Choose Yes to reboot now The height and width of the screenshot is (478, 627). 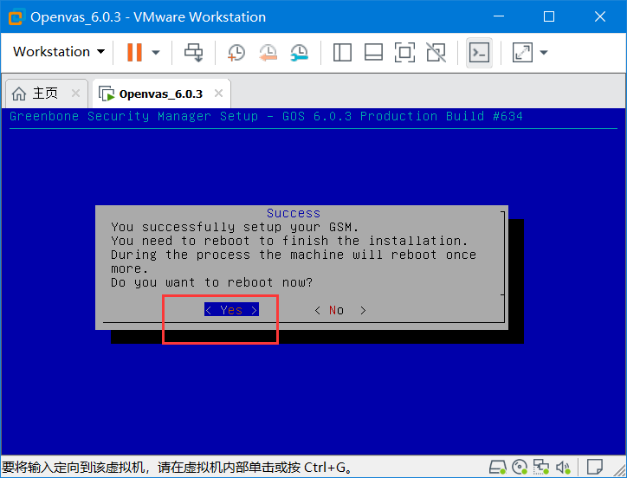(x=231, y=310)
